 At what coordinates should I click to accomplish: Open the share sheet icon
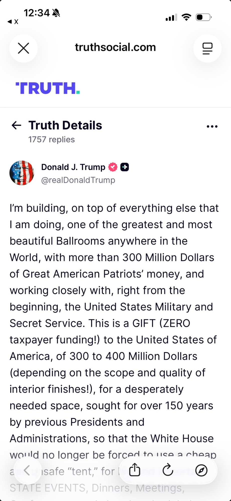coord(135,470)
